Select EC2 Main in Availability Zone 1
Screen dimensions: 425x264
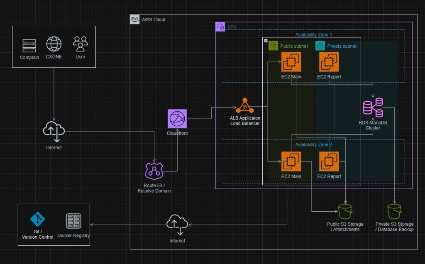(291, 62)
